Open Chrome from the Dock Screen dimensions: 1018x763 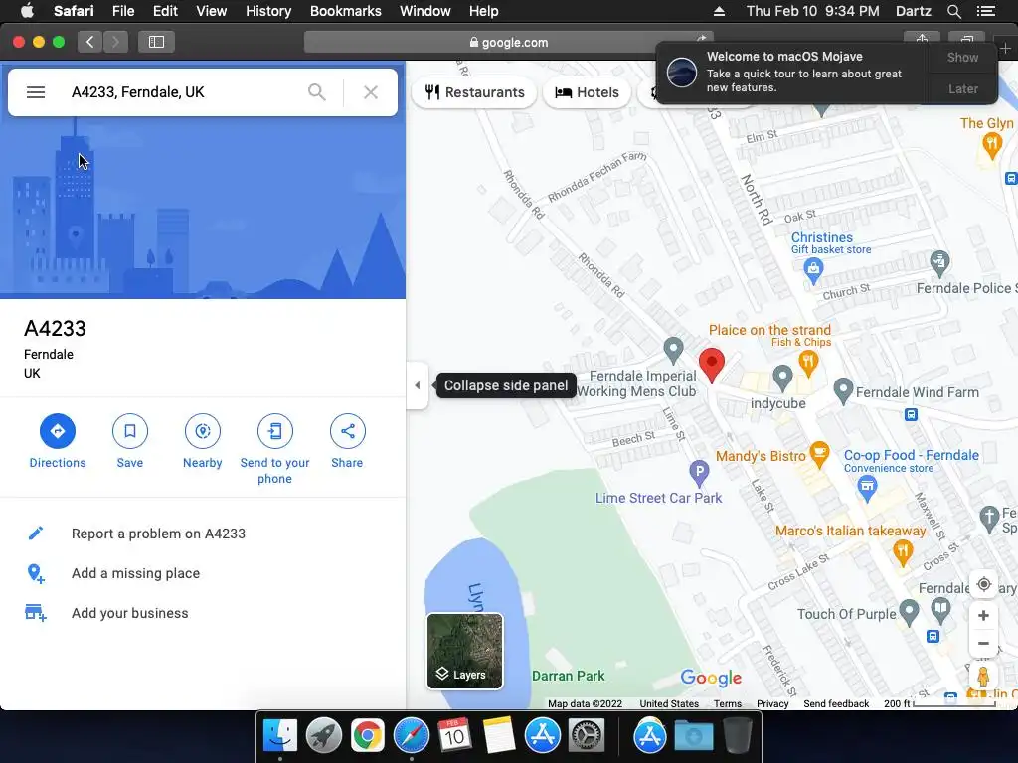(368, 736)
